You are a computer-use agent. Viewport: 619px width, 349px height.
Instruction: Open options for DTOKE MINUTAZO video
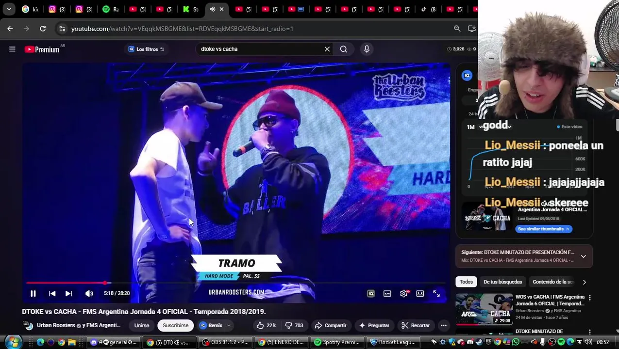tap(589, 332)
